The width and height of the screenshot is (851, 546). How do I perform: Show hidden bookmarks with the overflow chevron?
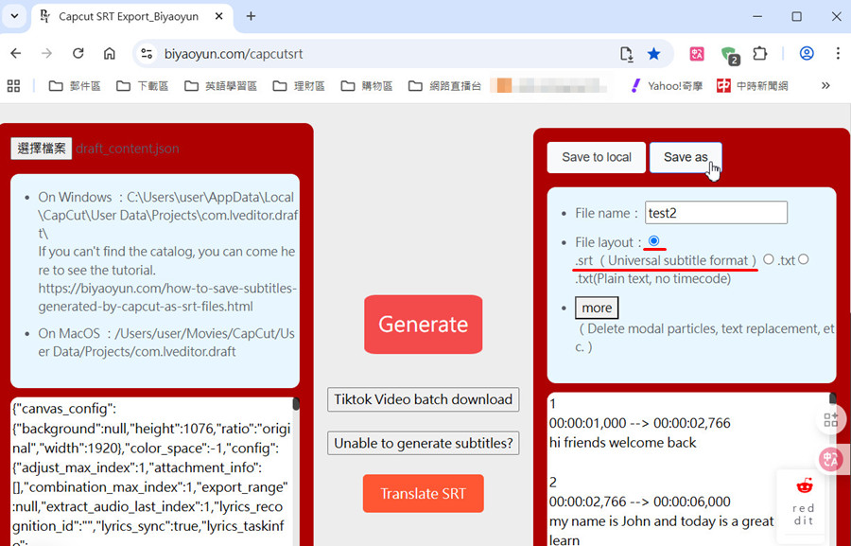tap(825, 86)
